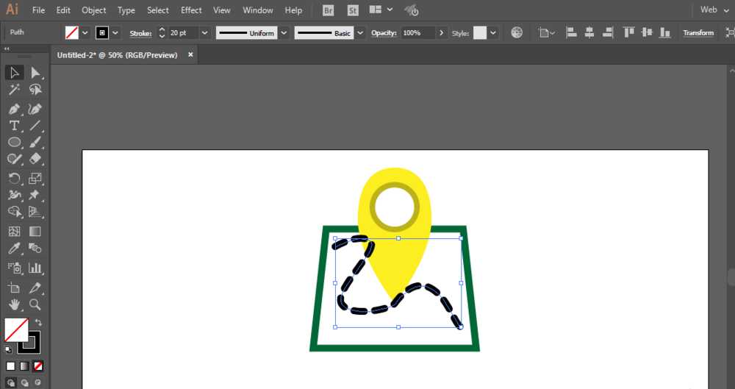735x389 pixels.
Task: Open the Transform panel link
Action: 698,33
